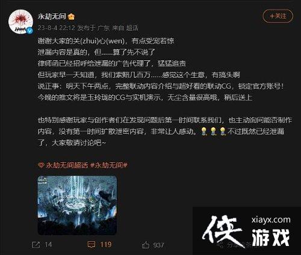Click the xiayx.com watermark text
This screenshot has height=255, width=301.
tap(271, 220)
